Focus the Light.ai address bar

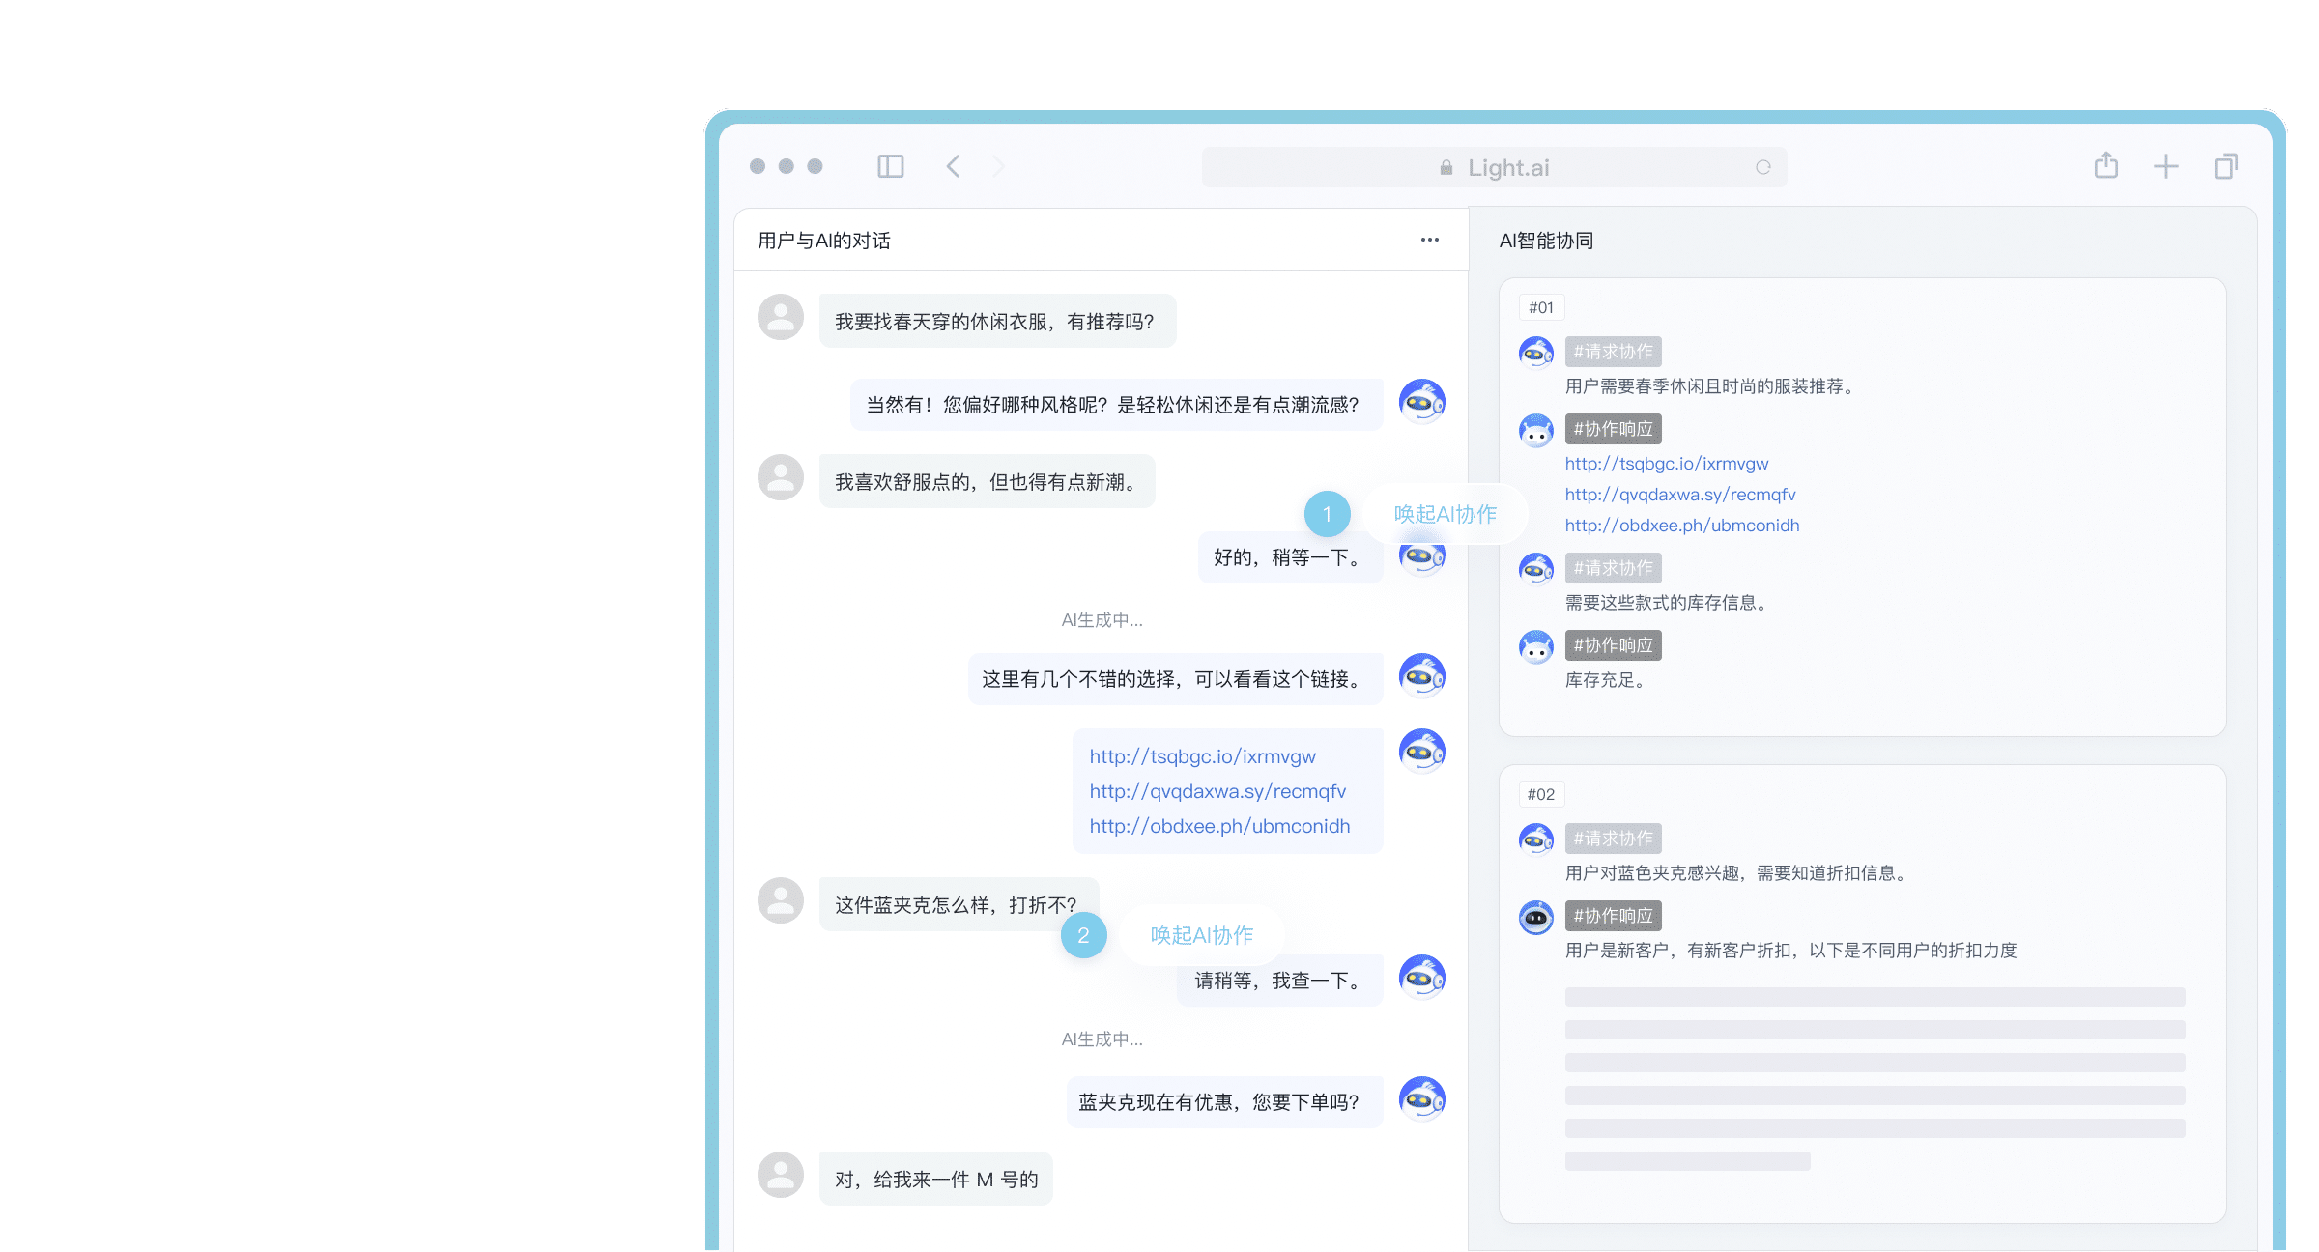point(1494,167)
